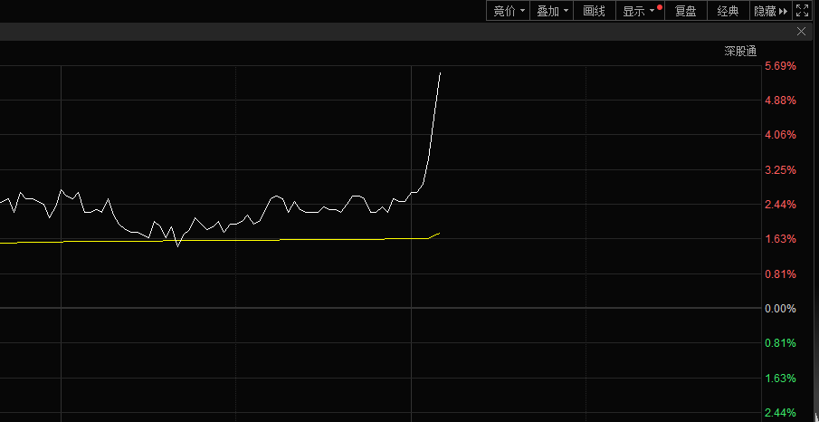The width and height of the screenshot is (819, 422).
Task: Click the 4.06% red axis label
Action: coord(780,135)
